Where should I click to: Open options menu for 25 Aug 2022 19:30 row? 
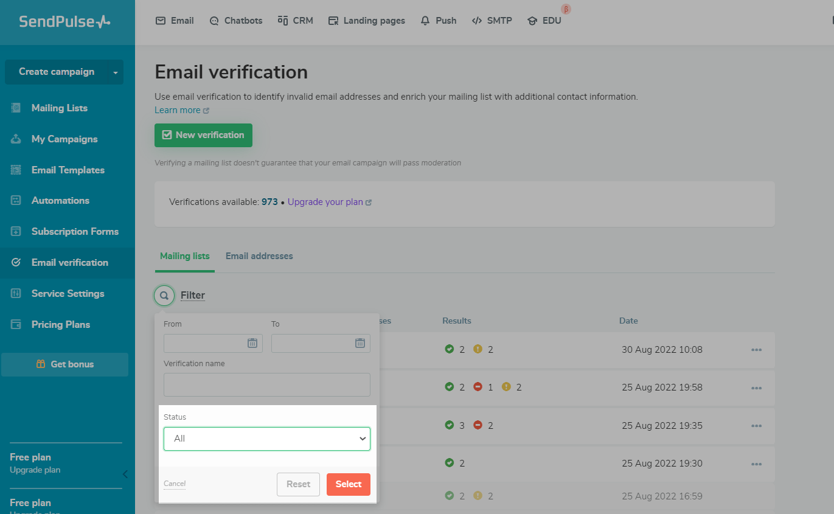tap(757, 463)
